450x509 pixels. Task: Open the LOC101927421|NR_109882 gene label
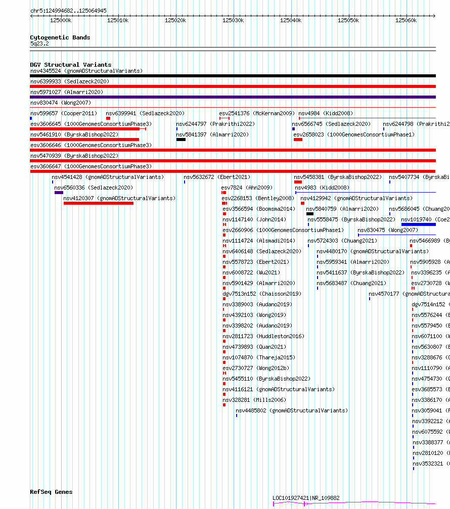[x=306, y=498]
